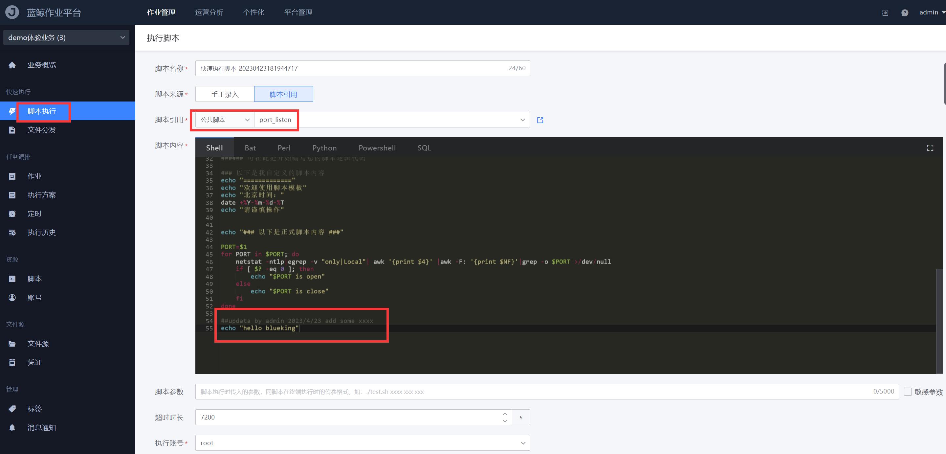Go to 执行历史 page

tap(41, 233)
